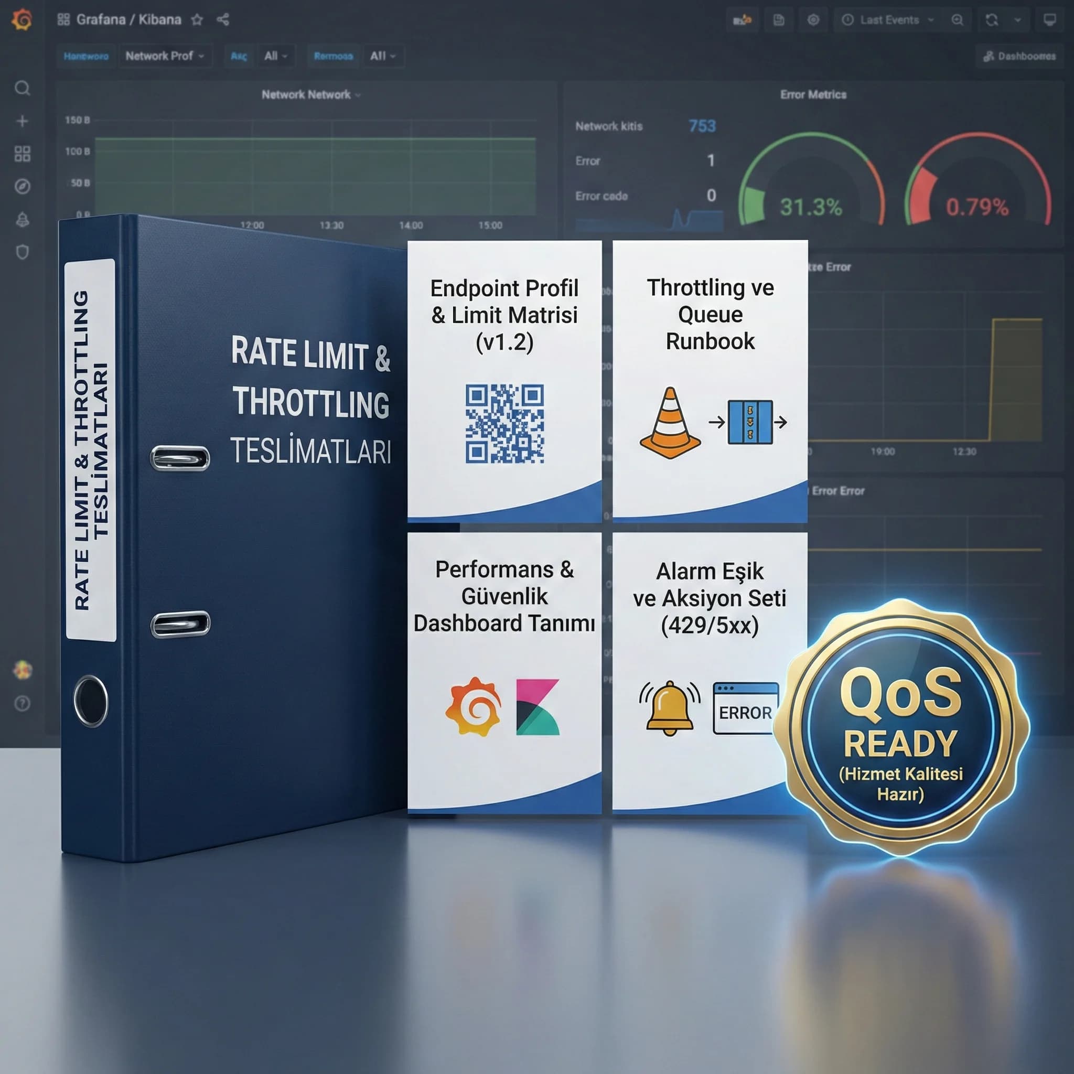Open the search icon in the sidebar
Viewport: 1074px width, 1074px height.
point(22,88)
